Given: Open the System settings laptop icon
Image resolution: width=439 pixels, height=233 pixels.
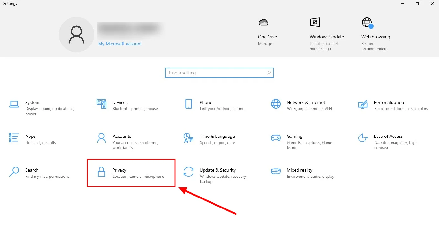Looking at the screenshot, I should (x=14, y=104).
